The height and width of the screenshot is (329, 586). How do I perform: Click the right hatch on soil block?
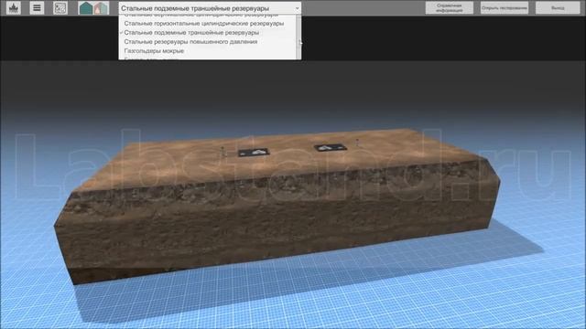[x=331, y=148]
